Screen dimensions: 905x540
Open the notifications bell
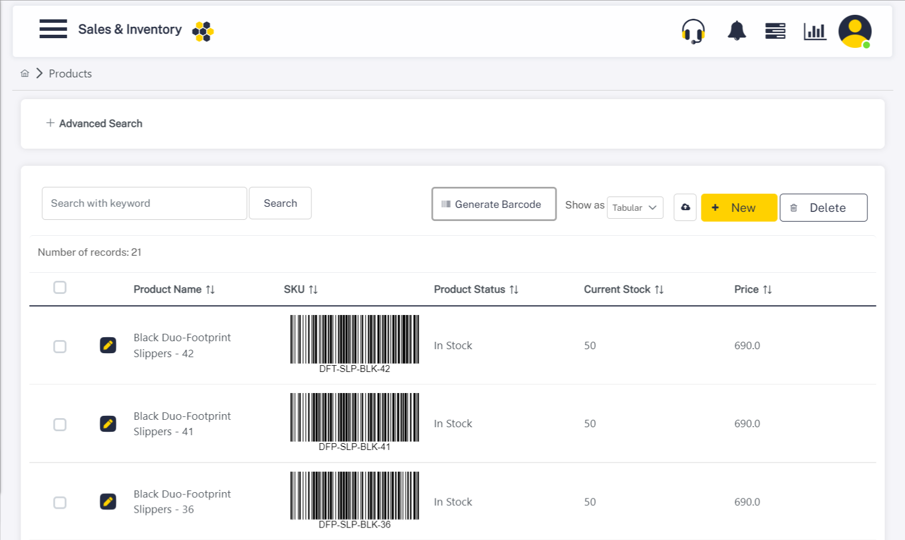coord(736,31)
